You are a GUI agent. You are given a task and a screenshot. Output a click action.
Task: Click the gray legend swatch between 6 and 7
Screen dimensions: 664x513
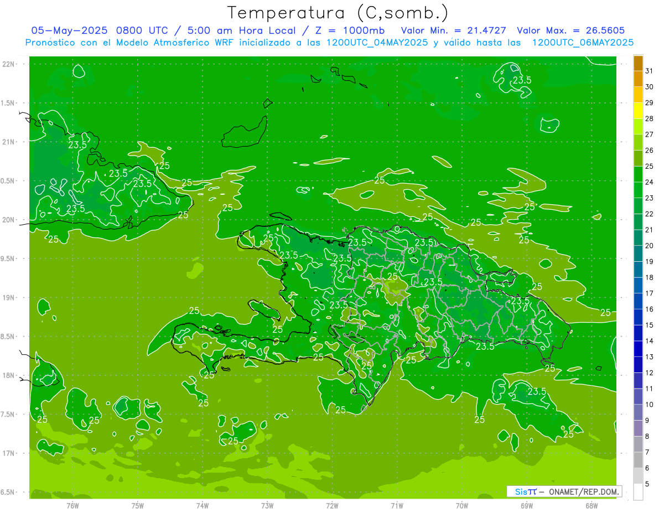point(638,460)
